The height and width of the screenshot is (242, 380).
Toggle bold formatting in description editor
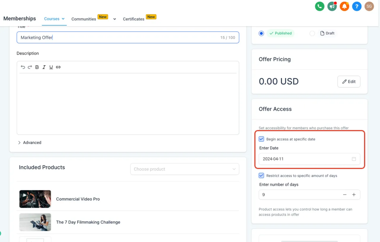coord(37,67)
